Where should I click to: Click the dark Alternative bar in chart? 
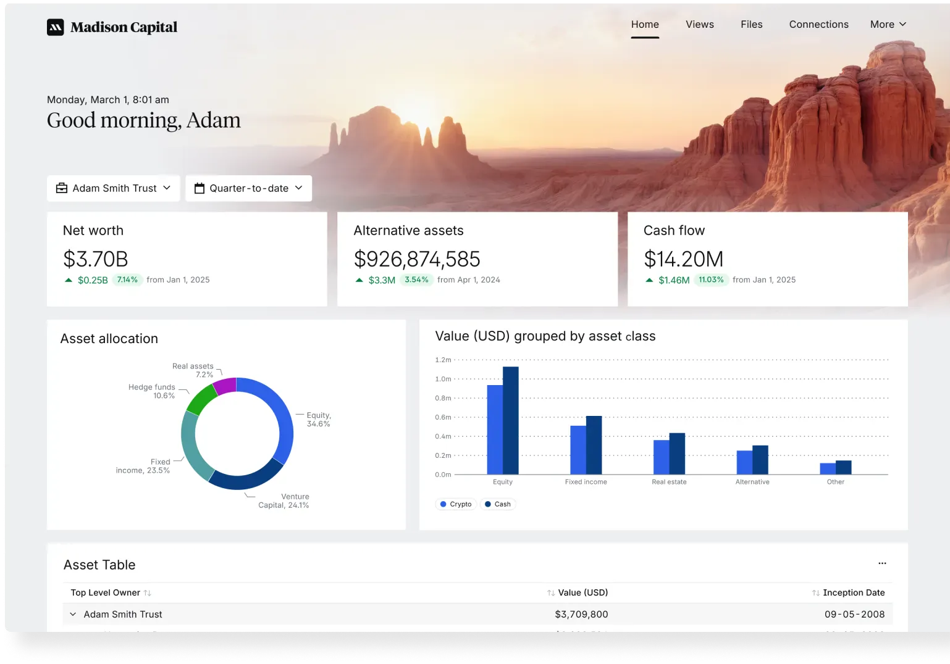point(760,460)
